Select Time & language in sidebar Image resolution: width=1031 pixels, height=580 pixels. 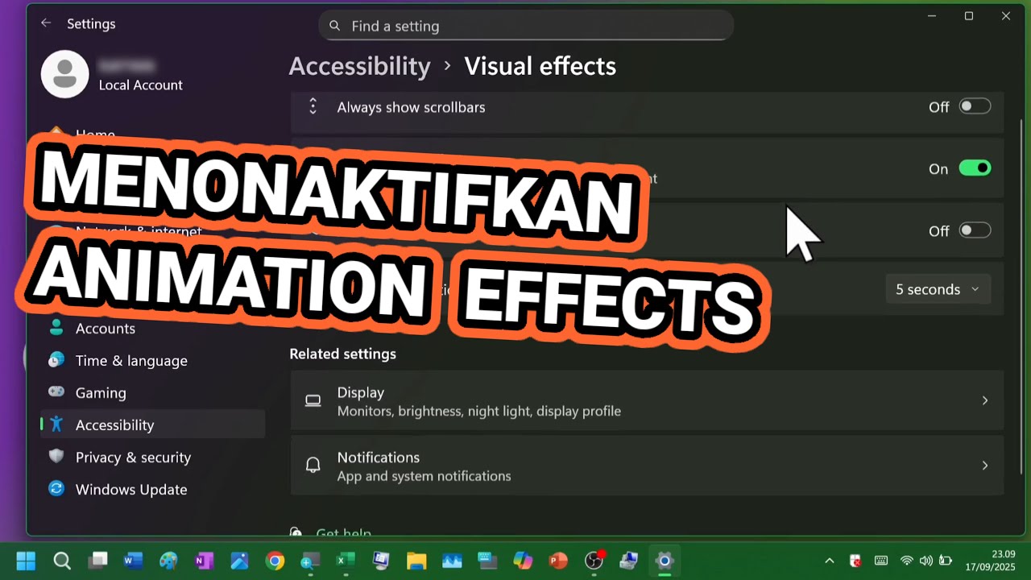tap(152, 361)
